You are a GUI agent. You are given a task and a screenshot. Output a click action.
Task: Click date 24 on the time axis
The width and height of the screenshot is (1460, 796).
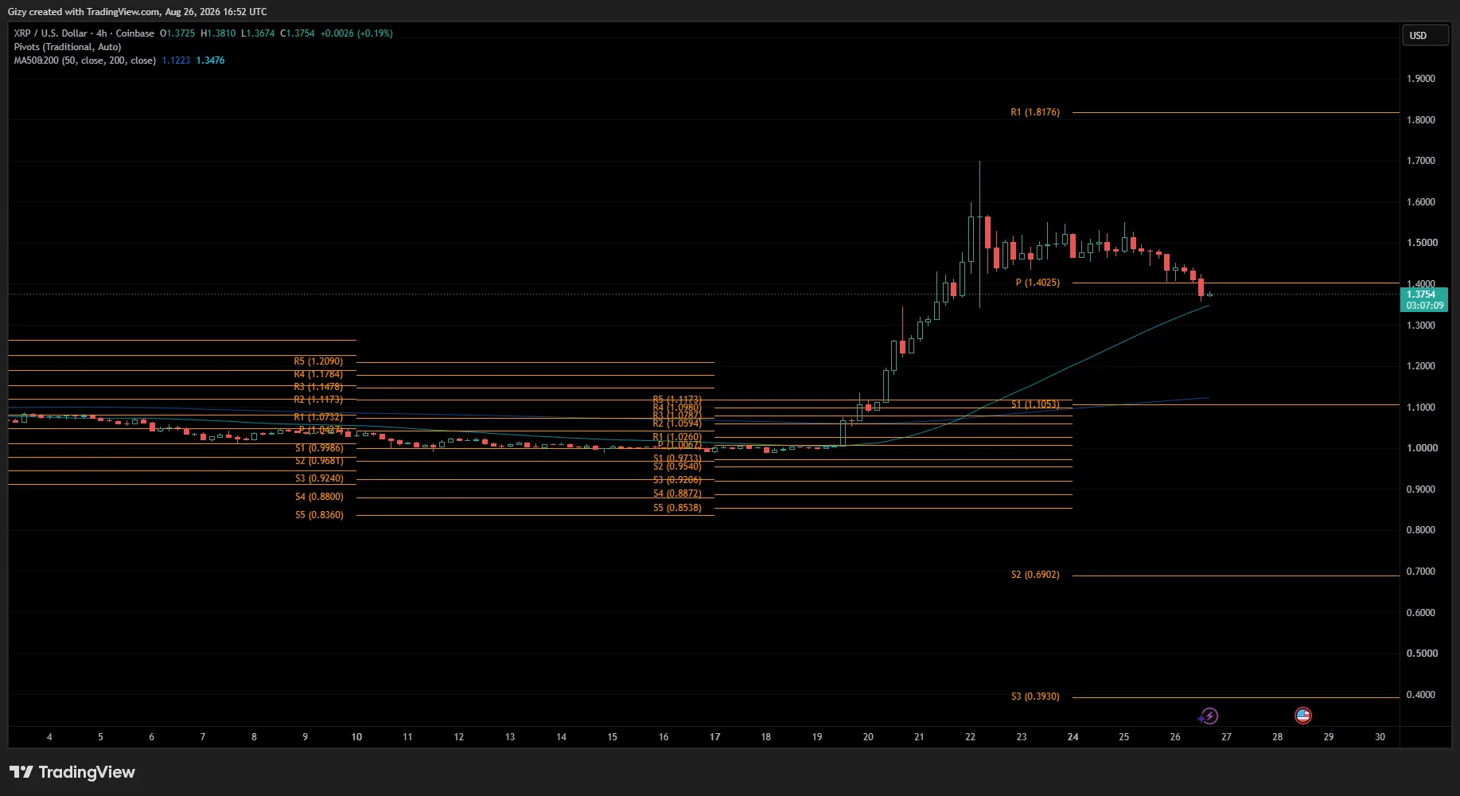click(x=1073, y=737)
